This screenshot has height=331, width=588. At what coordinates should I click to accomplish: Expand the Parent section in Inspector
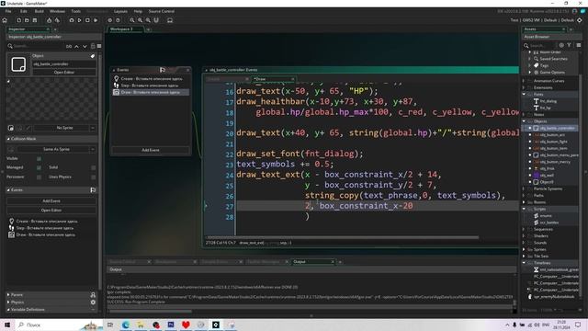tap(8, 295)
